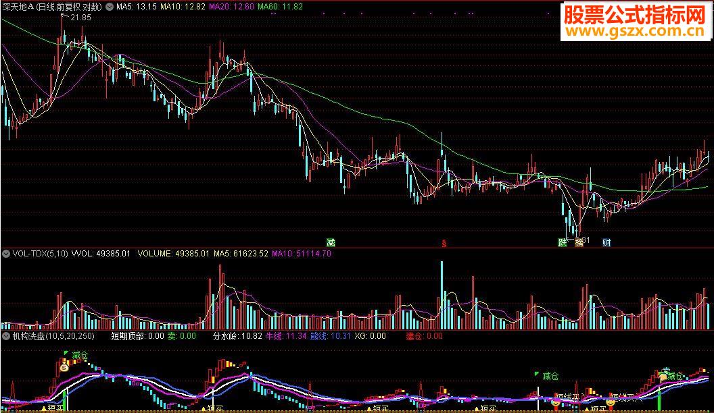The height and width of the screenshot is (413, 714).
Task: Click the middle 减仓 flag signal in 机构洗盘 panel
Action: pyautogui.click(x=547, y=376)
